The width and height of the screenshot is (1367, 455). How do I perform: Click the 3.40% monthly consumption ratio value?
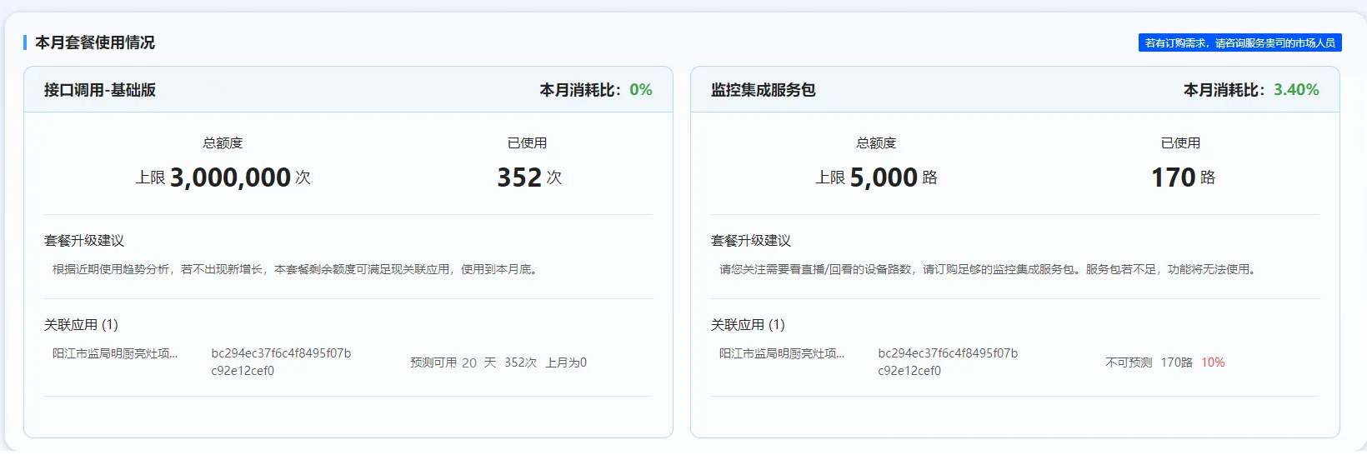click(1295, 90)
